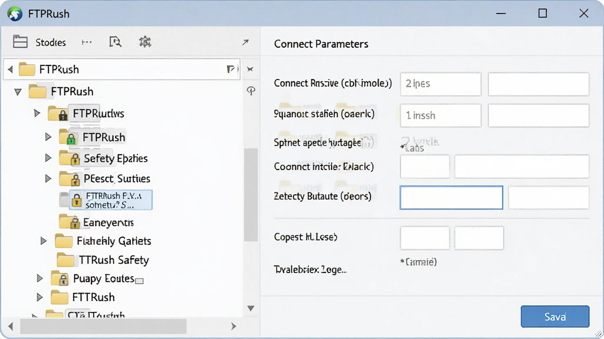Image resolution: width=604 pixels, height=339 pixels.
Task: Expand the FTPRutlws tree node
Action: point(37,113)
